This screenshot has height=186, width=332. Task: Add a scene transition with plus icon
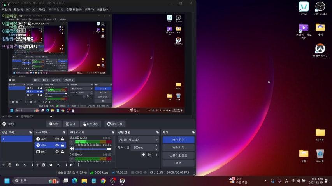(143, 155)
